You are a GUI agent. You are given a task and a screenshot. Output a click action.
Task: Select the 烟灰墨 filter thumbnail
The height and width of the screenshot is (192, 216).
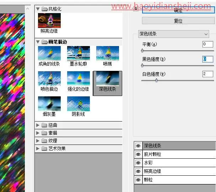coord(49,103)
